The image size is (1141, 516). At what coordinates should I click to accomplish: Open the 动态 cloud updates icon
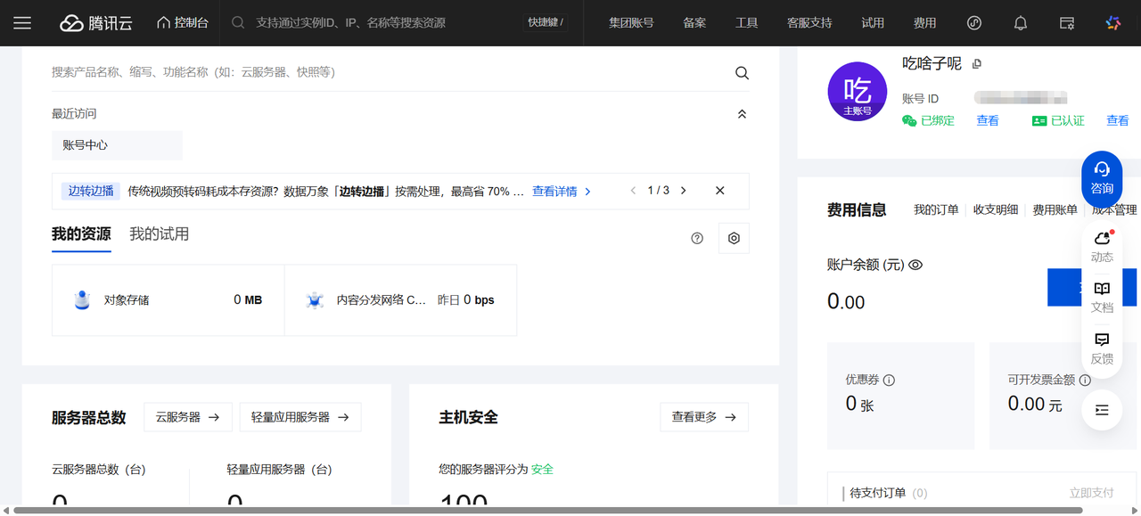coord(1102,246)
